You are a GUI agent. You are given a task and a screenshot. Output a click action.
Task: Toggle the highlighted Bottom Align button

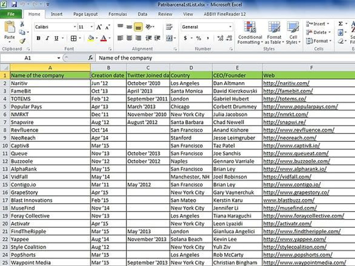click(138, 27)
